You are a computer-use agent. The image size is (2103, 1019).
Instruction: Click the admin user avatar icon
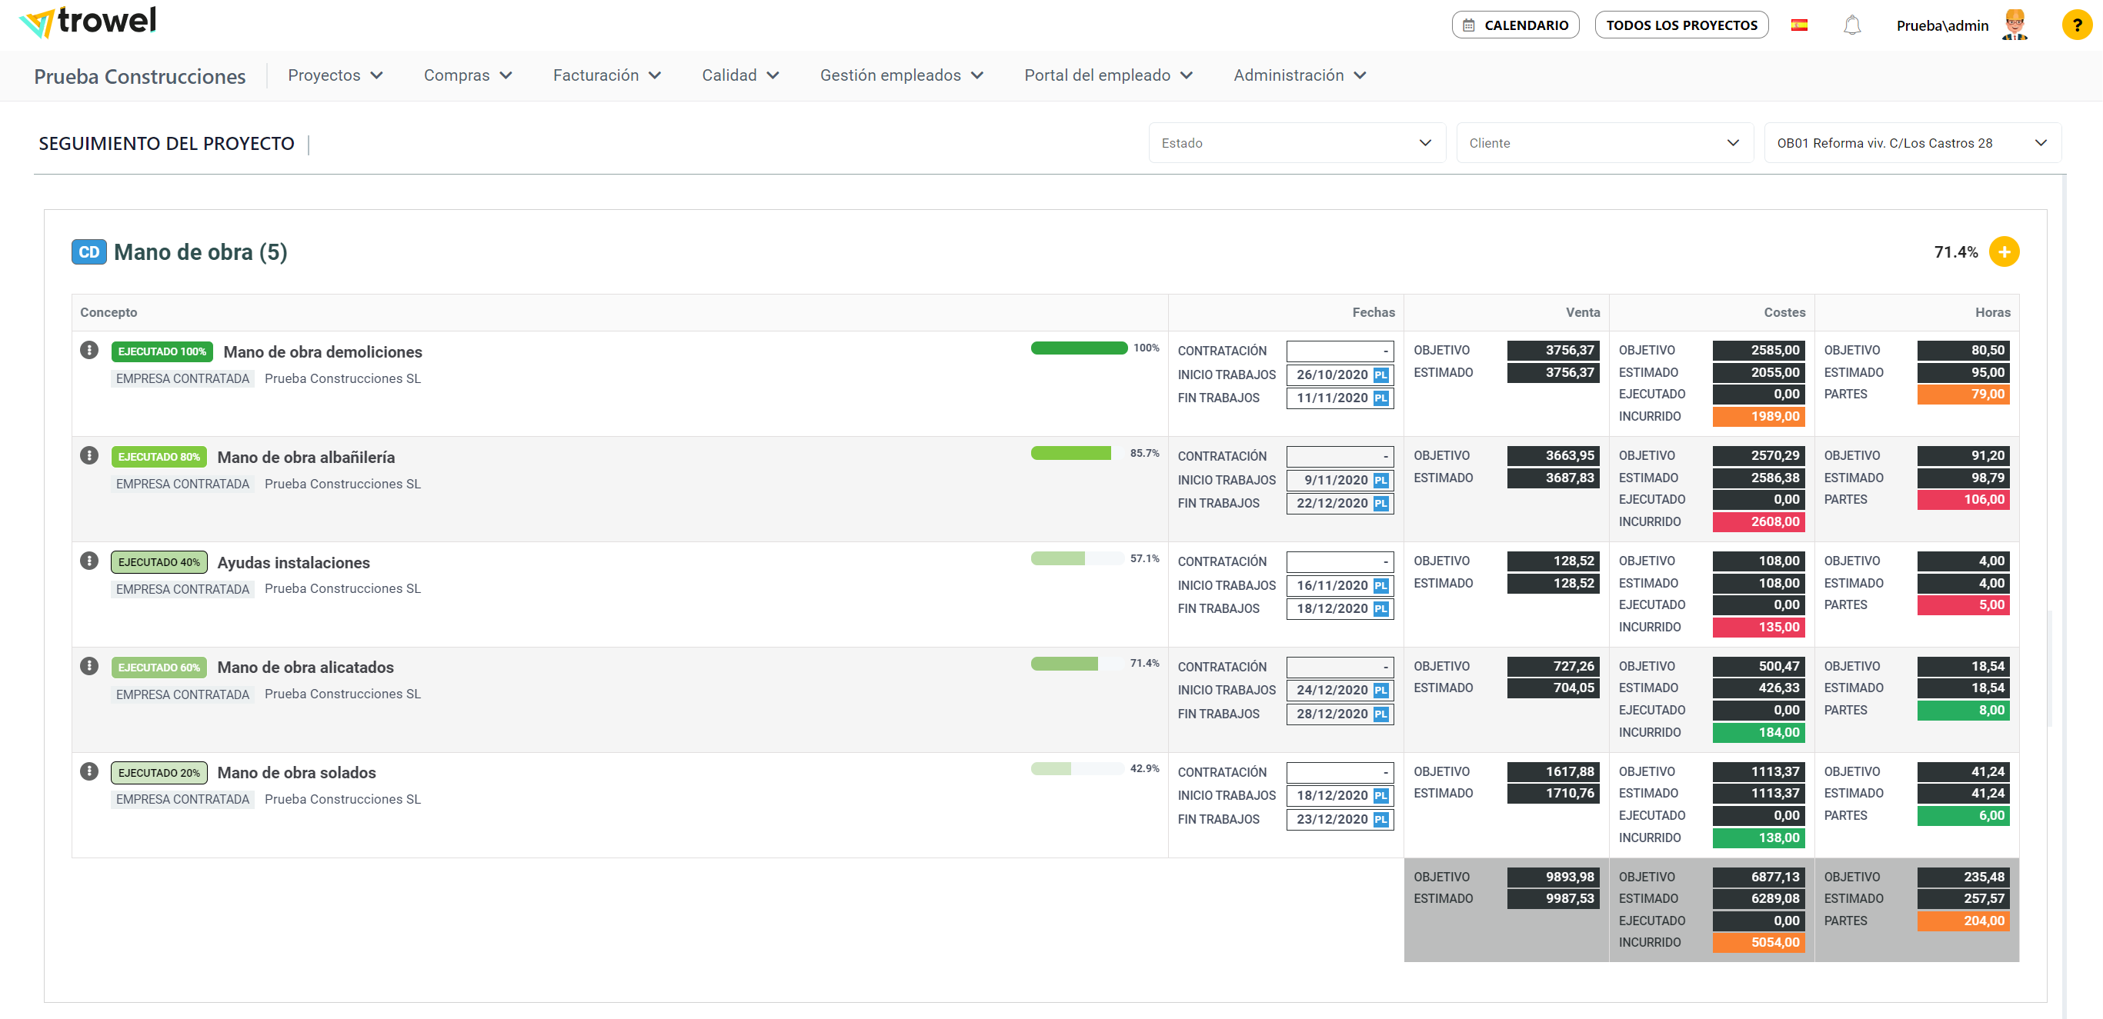(2014, 25)
